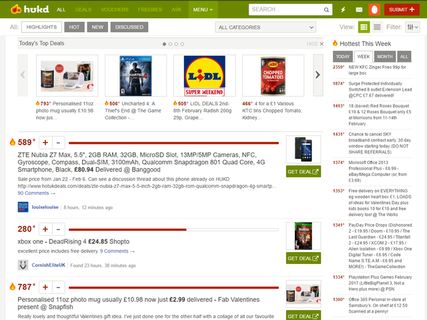Vote hot on Personalised mug deal
Image resolution: width=427 pixels, height=320 pixels.
(x=45, y=287)
